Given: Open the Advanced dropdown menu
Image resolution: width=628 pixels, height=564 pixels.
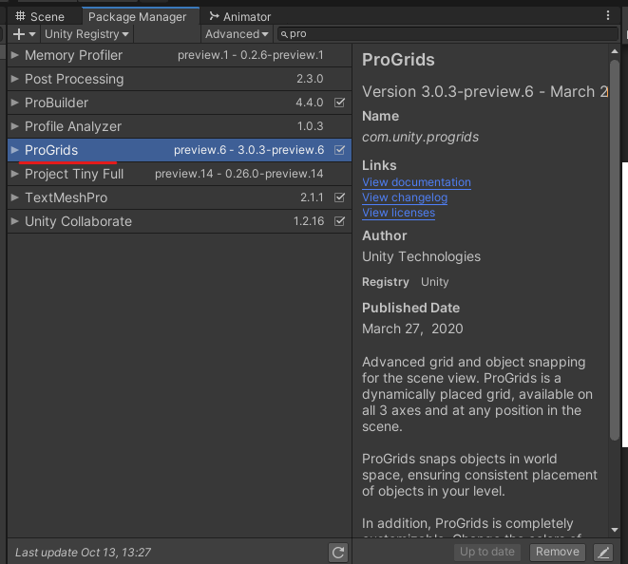Looking at the screenshot, I should (x=237, y=34).
